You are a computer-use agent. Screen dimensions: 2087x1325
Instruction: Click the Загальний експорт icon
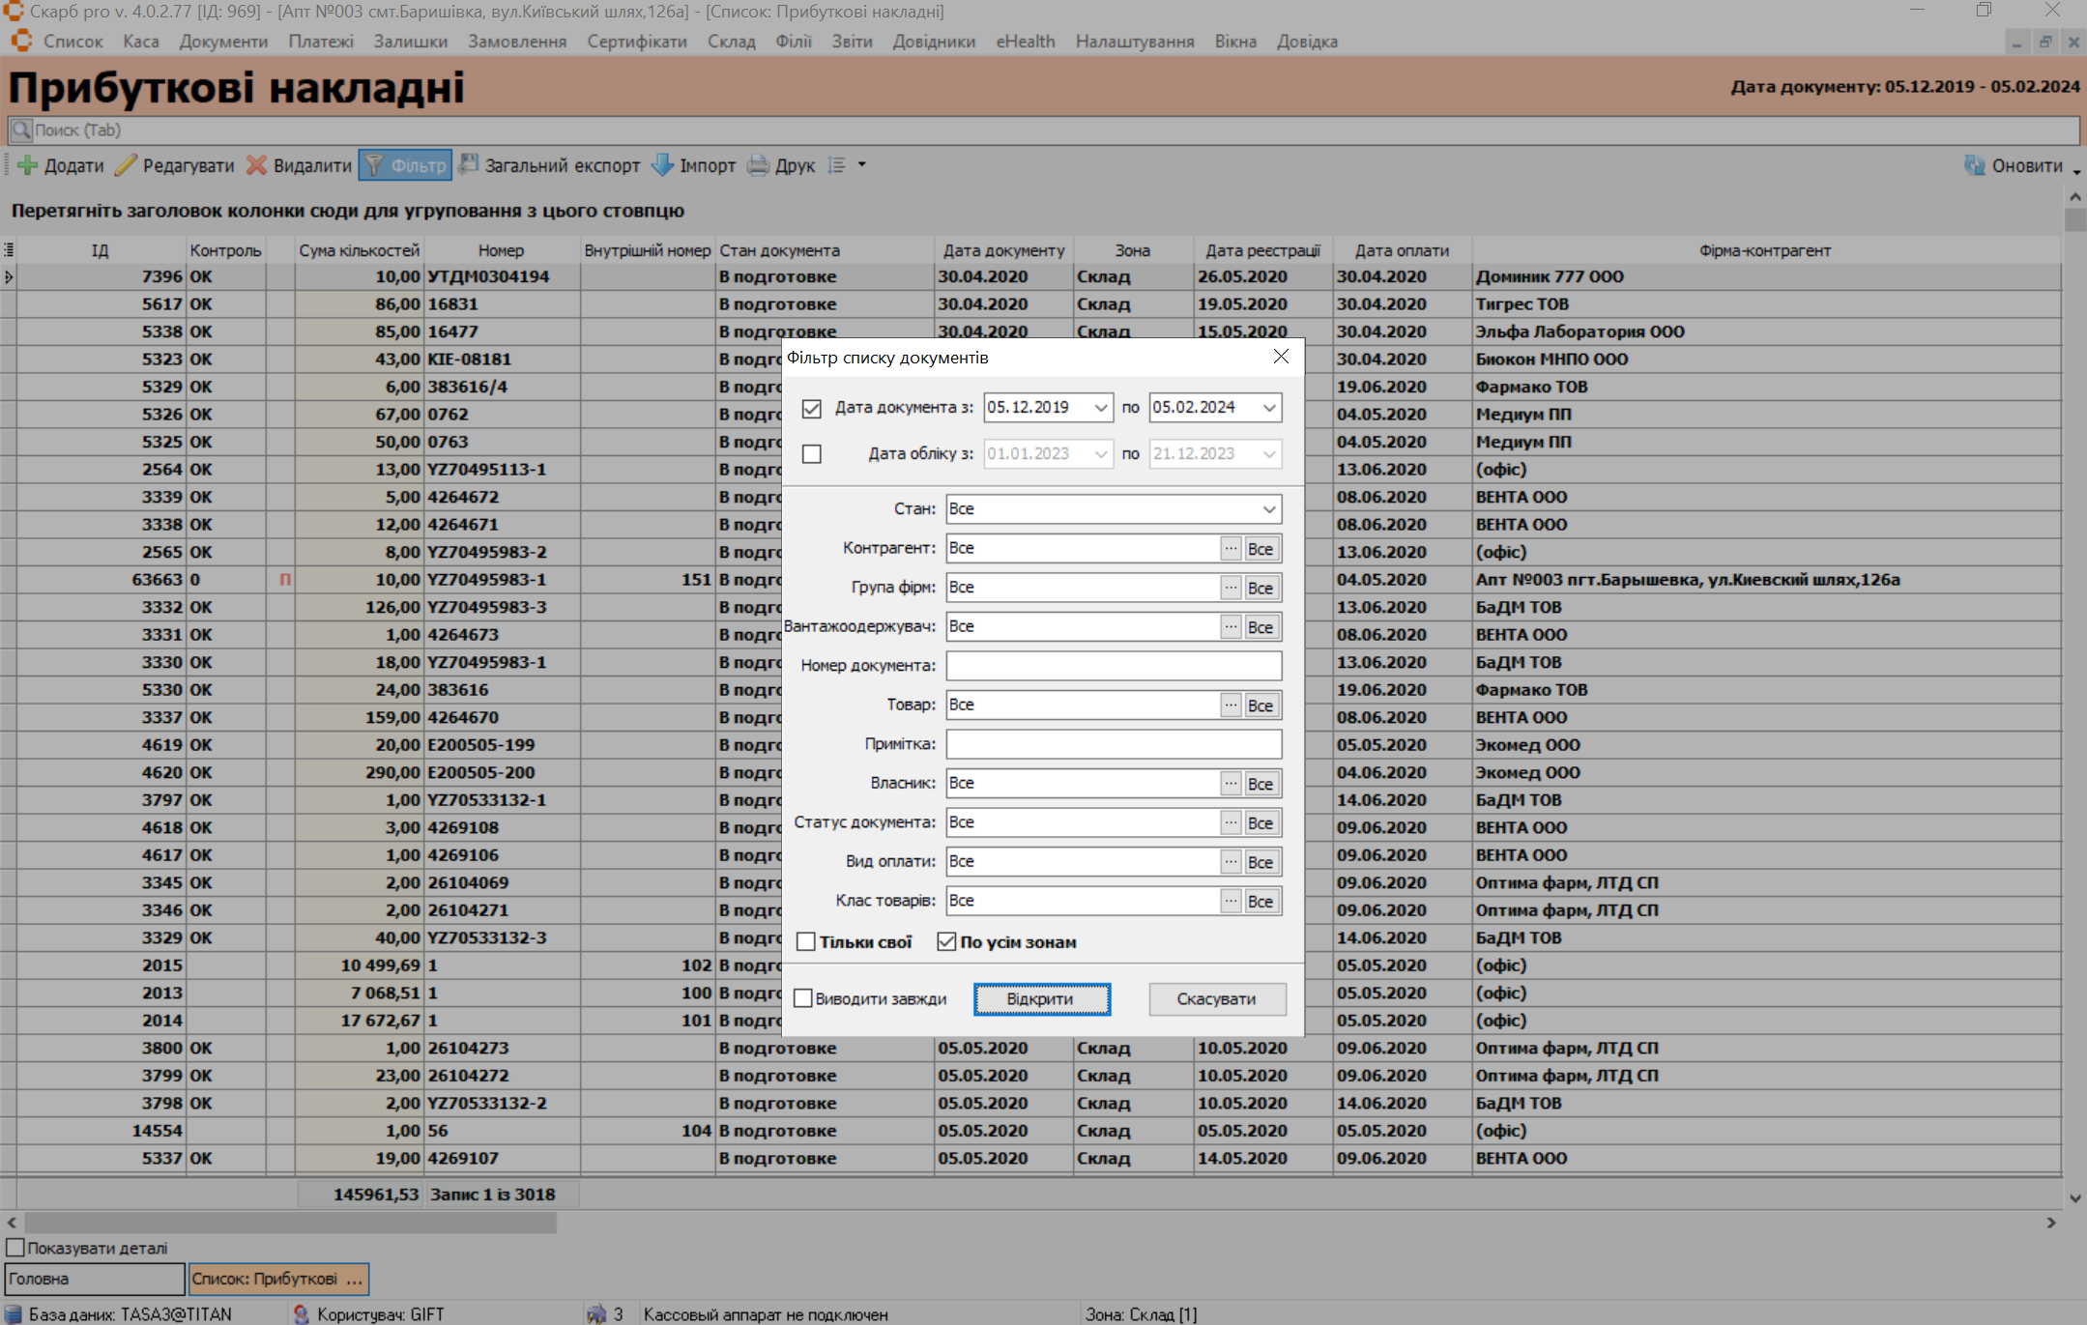(x=469, y=164)
